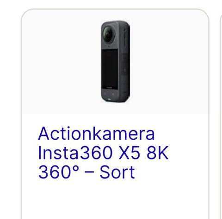Click the camera's black touchscreen in photo
Image resolution: width=222 pixels, height=219 pixels.
pyautogui.click(x=110, y=69)
